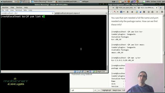This screenshot has height=93, width=165.
Task: Open a new Firefox tab
Action: pos(161,8)
